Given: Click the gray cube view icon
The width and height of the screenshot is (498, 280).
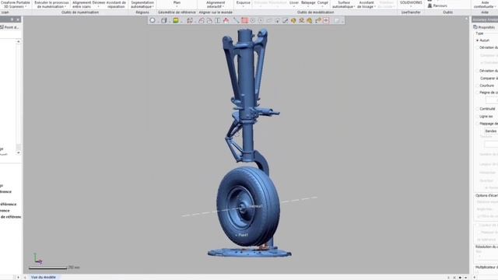Looking at the screenshot, I should point(164,20).
